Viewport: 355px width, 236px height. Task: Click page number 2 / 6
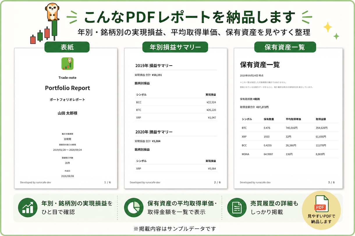point(217,182)
